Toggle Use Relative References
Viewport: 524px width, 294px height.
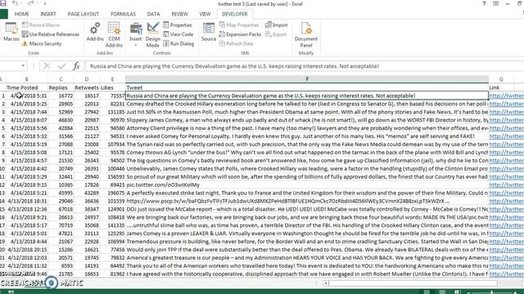click(51, 34)
